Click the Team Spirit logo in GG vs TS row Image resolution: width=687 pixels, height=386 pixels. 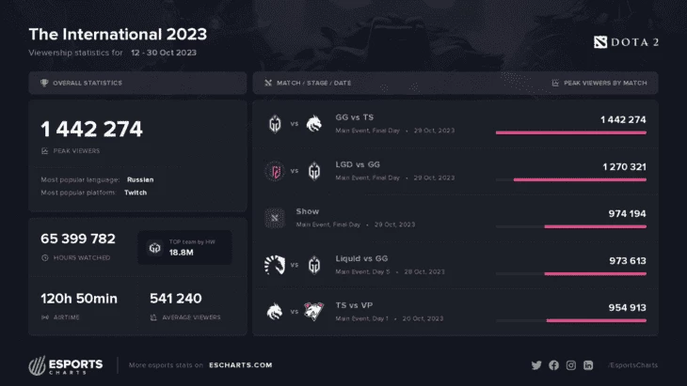[x=313, y=124]
